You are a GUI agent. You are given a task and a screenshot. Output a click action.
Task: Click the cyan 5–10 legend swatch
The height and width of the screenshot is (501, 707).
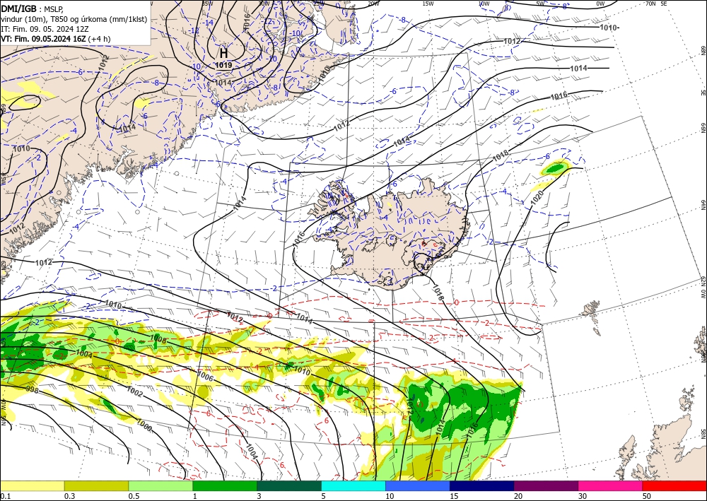tap(353, 485)
